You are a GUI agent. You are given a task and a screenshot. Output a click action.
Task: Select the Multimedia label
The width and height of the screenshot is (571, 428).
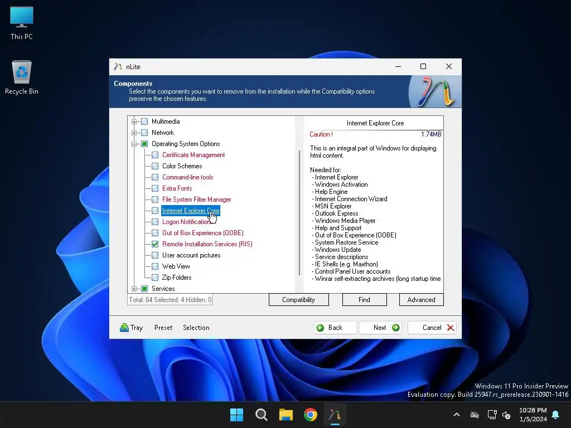click(166, 121)
